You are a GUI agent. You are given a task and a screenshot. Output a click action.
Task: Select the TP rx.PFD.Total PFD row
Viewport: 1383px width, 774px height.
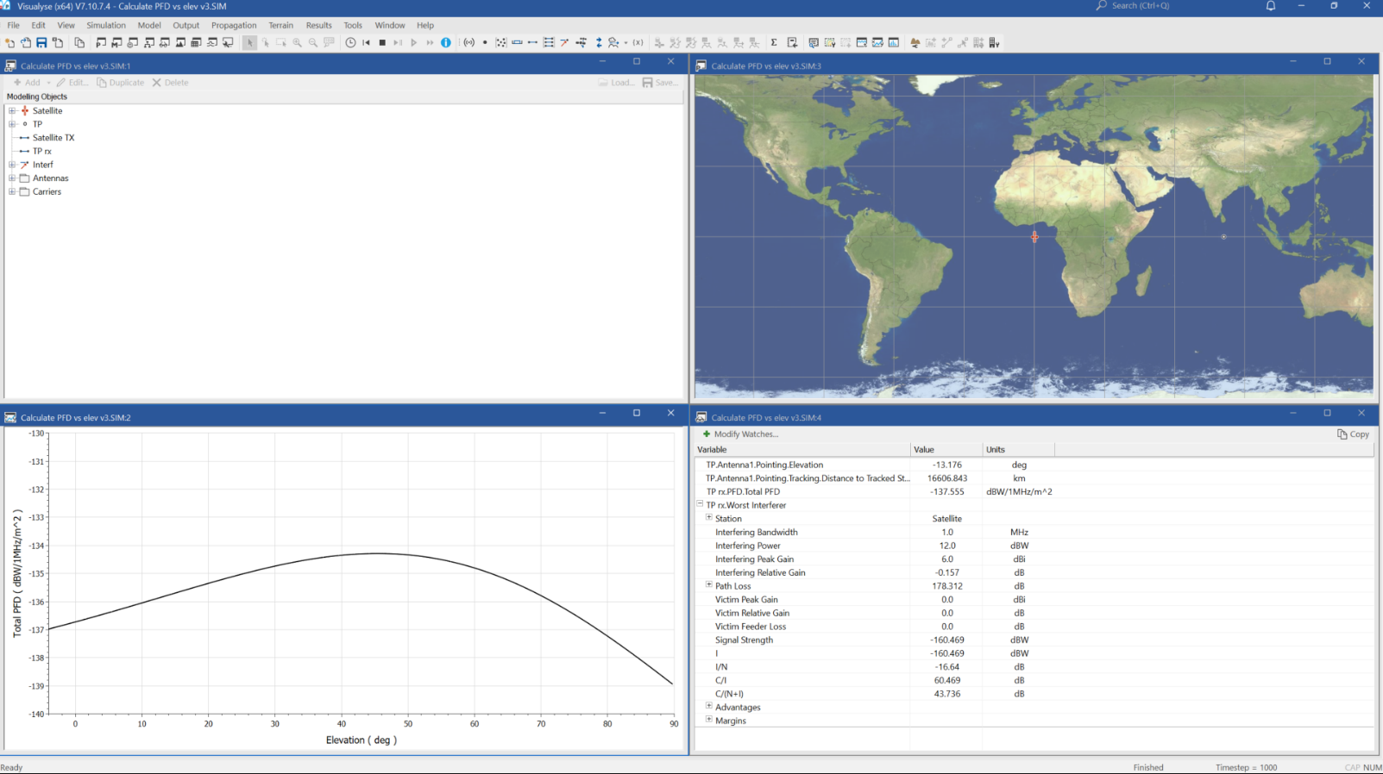click(x=1034, y=491)
